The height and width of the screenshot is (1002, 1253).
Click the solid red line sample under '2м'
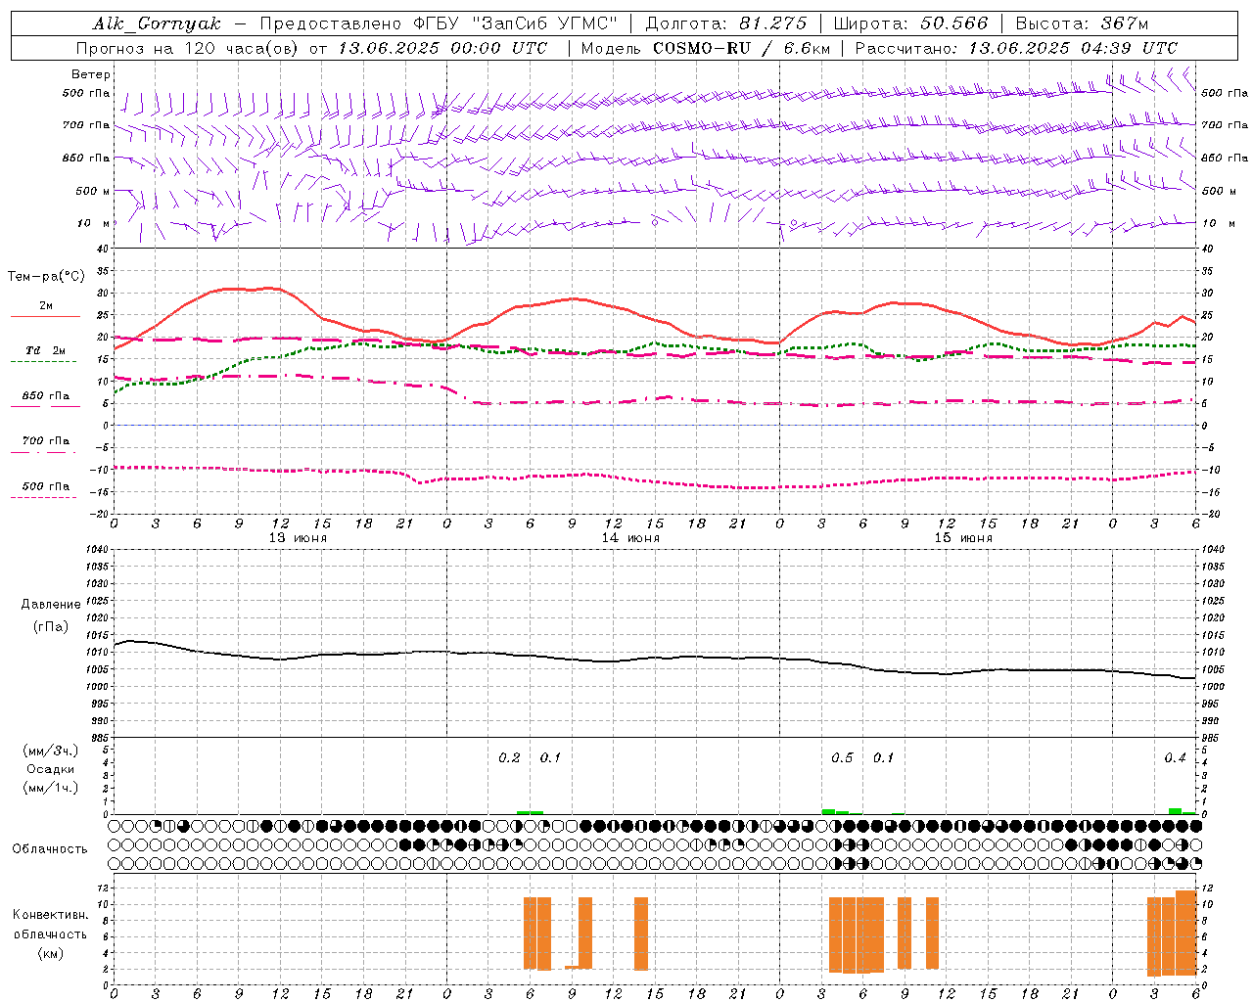coord(45,316)
